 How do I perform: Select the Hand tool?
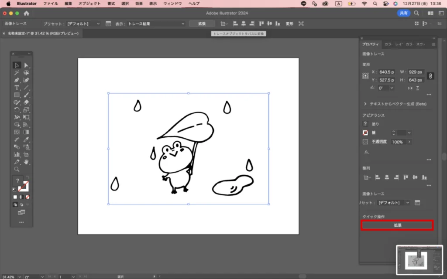point(26,162)
